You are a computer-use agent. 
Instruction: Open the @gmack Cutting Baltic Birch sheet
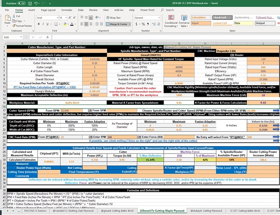coord(117,211)
